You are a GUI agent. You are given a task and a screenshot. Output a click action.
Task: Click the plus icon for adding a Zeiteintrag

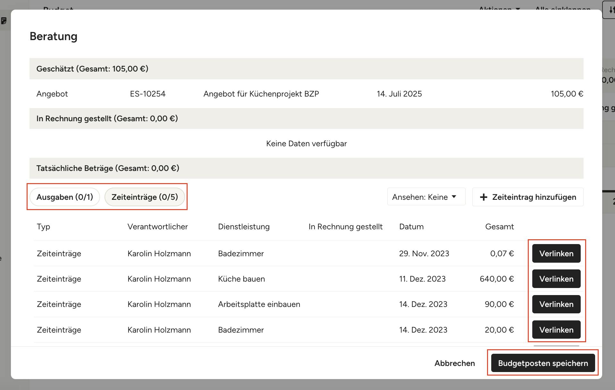pyautogui.click(x=484, y=197)
